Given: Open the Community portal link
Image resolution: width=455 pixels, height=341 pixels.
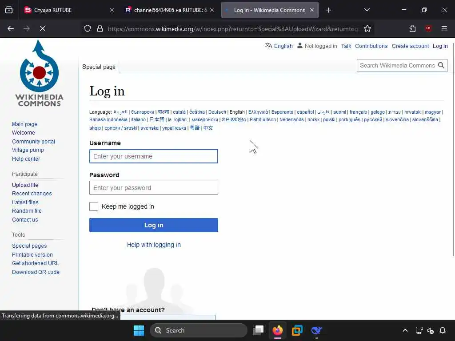Looking at the screenshot, I should [x=33, y=142].
